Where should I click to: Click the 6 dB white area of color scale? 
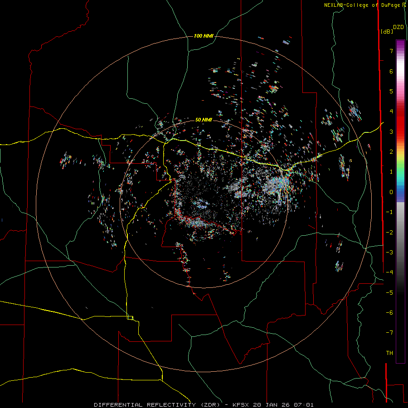tap(400, 71)
